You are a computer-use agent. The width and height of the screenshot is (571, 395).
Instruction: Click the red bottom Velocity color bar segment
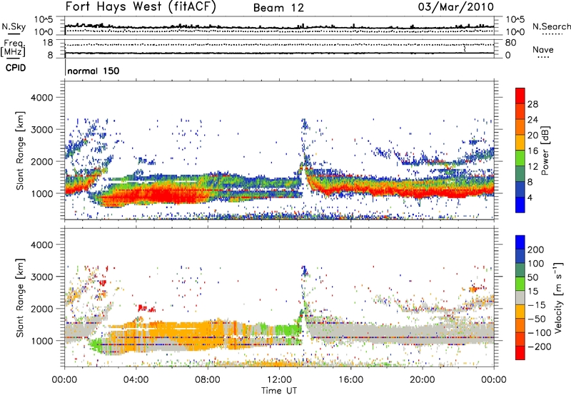coord(520,353)
